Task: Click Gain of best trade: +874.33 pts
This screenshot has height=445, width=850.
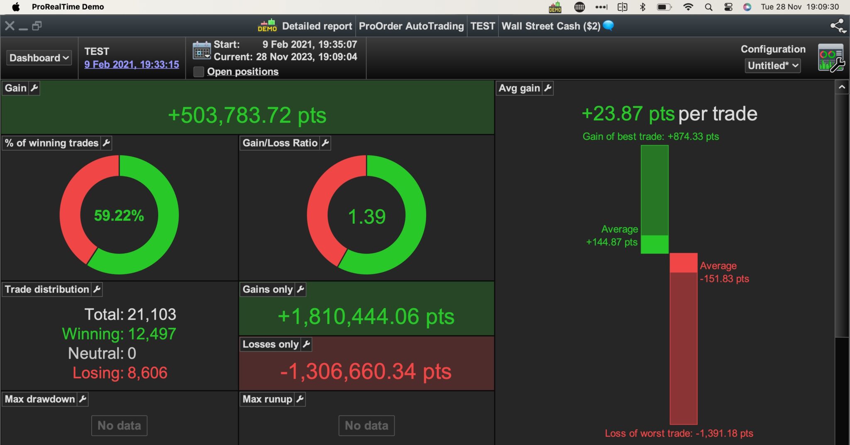Action: click(651, 137)
